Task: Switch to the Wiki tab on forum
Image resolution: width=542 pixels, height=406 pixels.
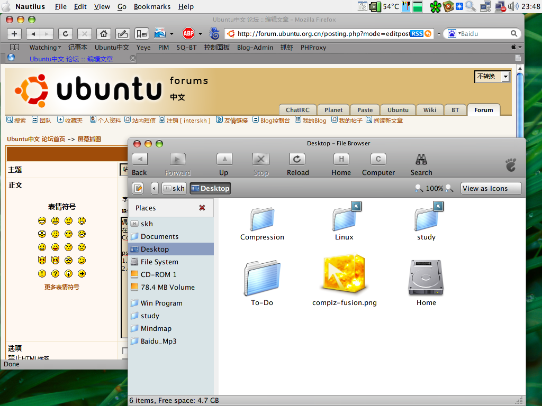Action: coord(430,110)
